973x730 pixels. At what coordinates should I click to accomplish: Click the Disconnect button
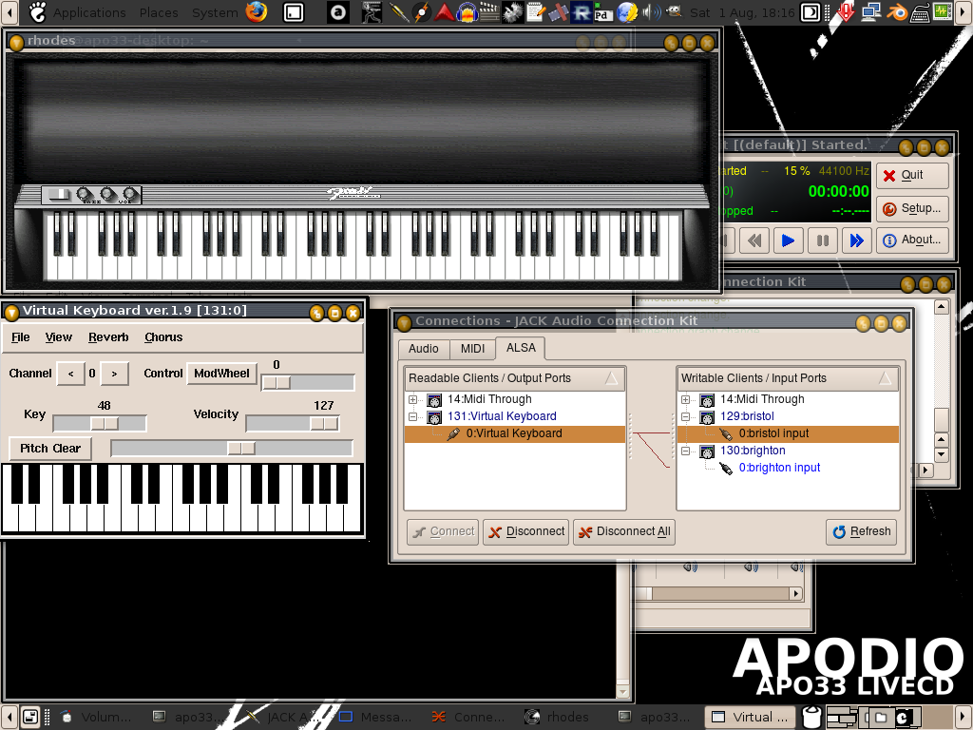526,532
